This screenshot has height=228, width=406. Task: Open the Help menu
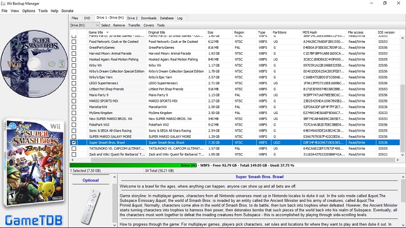click(x=55, y=11)
